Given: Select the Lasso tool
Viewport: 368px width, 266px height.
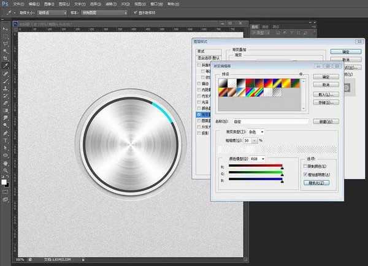Looking at the screenshot, I should (x=6, y=44).
